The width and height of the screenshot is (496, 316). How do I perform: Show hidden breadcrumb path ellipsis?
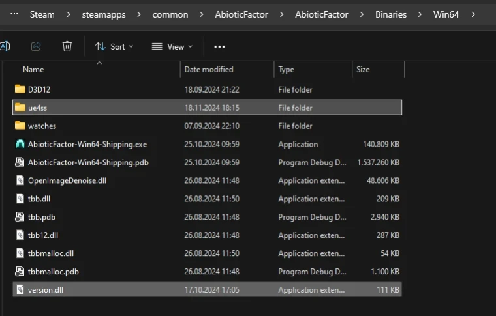14,14
